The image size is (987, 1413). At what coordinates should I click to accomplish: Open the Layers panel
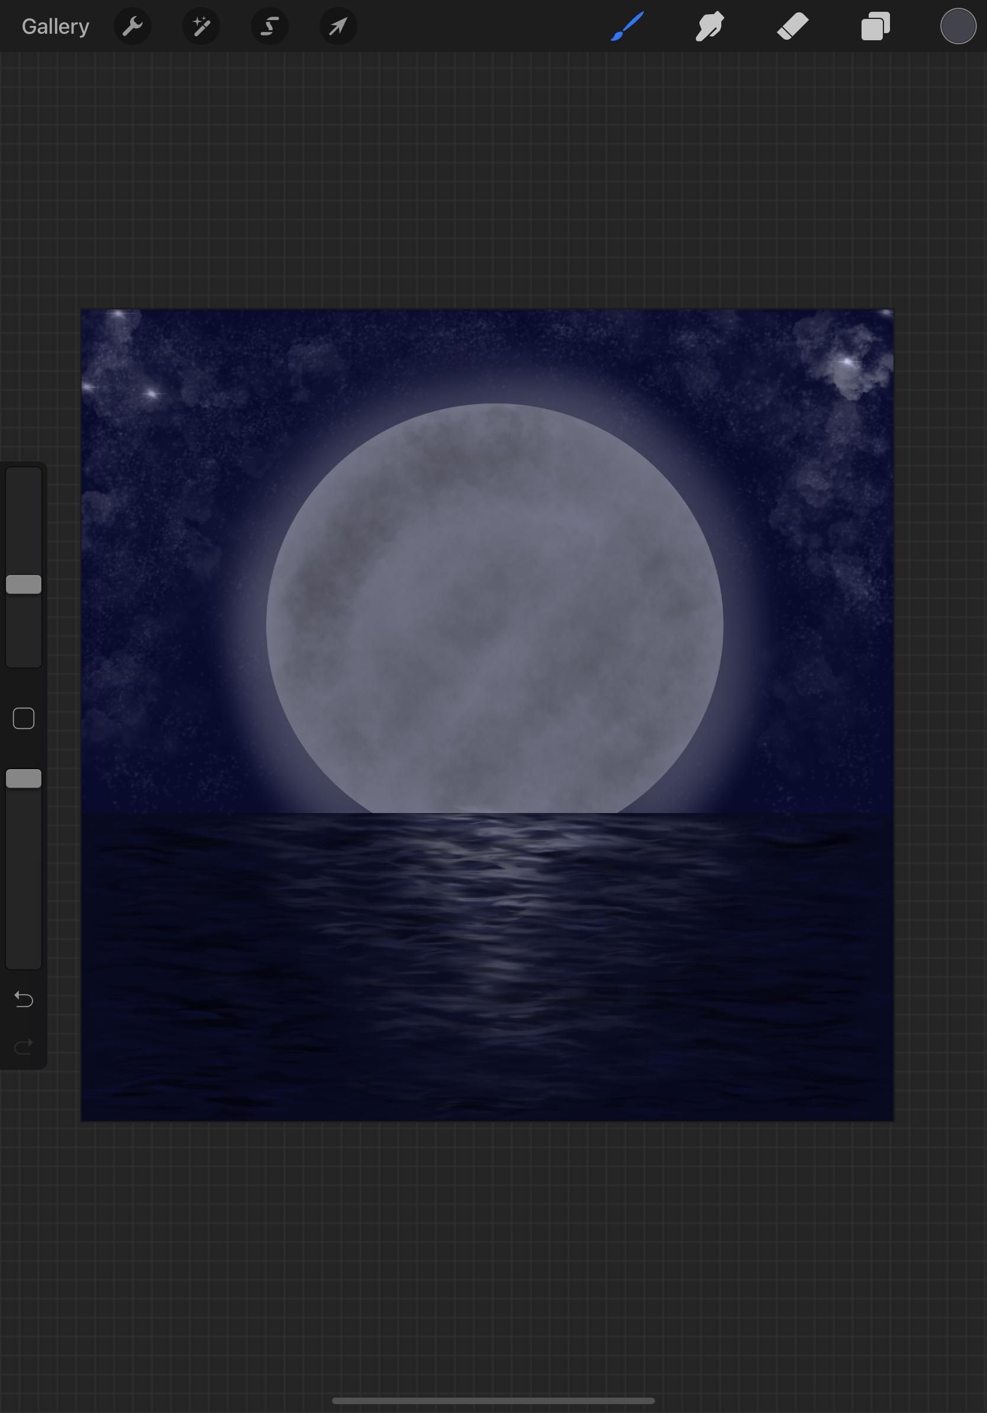click(875, 26)
